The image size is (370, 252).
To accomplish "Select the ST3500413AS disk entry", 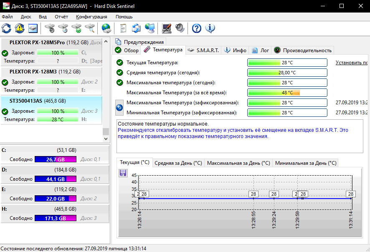I will tap(51, 110).
